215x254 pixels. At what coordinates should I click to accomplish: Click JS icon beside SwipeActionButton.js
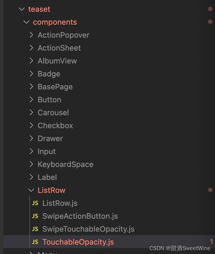[x=35, y=216]
